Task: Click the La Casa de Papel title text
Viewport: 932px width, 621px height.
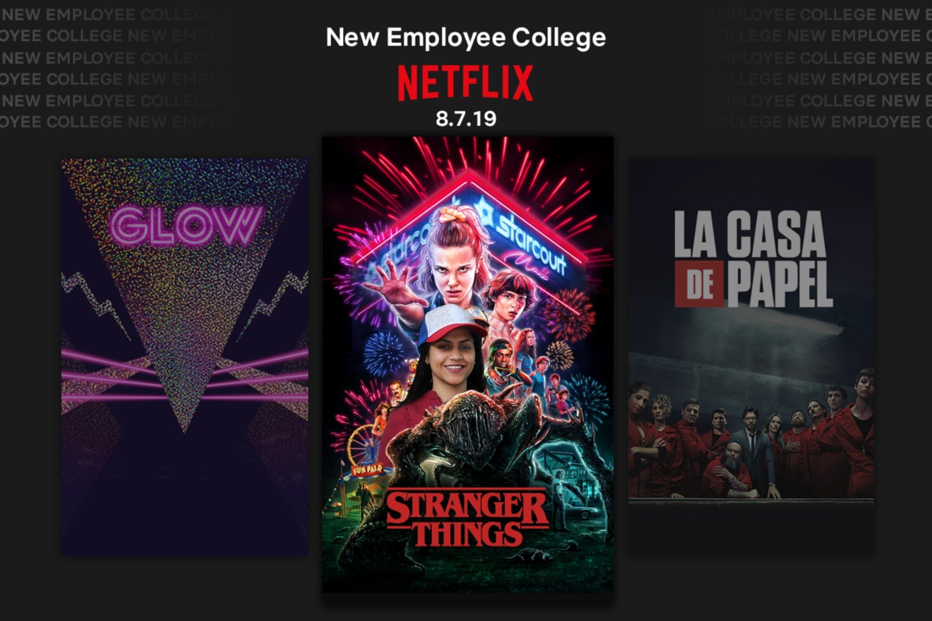Action: (x=753, y=258)
